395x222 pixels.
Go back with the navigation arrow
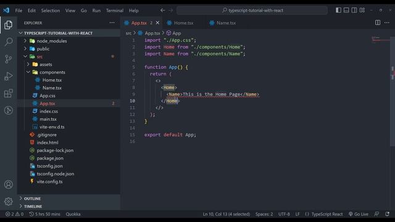coord(163,10)
